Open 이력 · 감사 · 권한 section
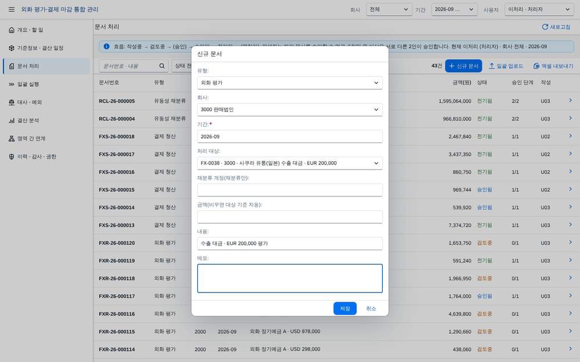 click(x=46, y=156)
